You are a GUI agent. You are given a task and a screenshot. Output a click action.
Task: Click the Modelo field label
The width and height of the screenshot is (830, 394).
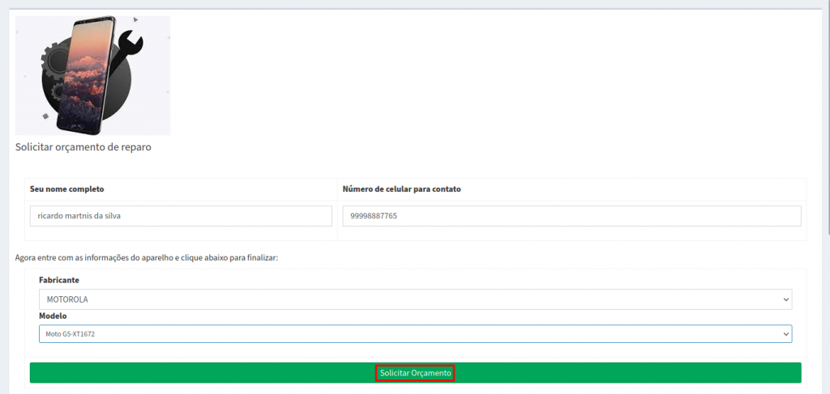coord(53,316)
